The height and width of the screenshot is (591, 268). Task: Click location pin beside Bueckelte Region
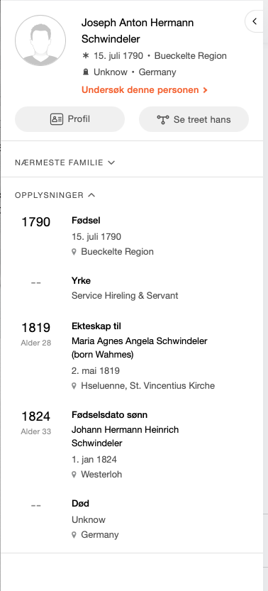tap(74, 252)
